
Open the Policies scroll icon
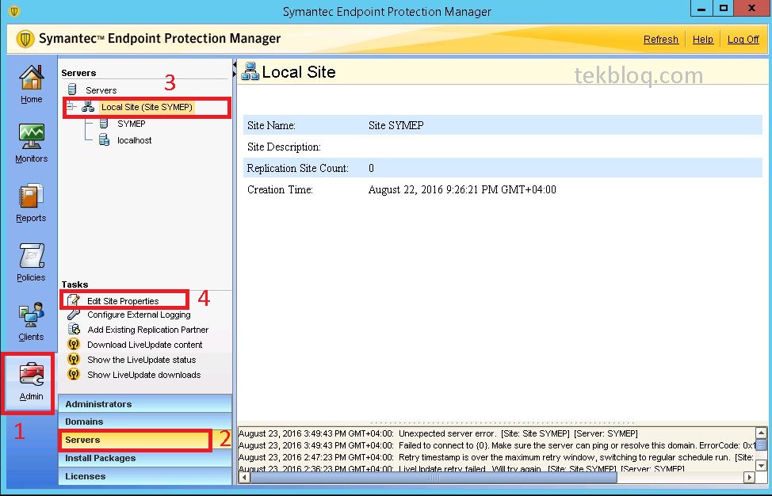point(31,256)
